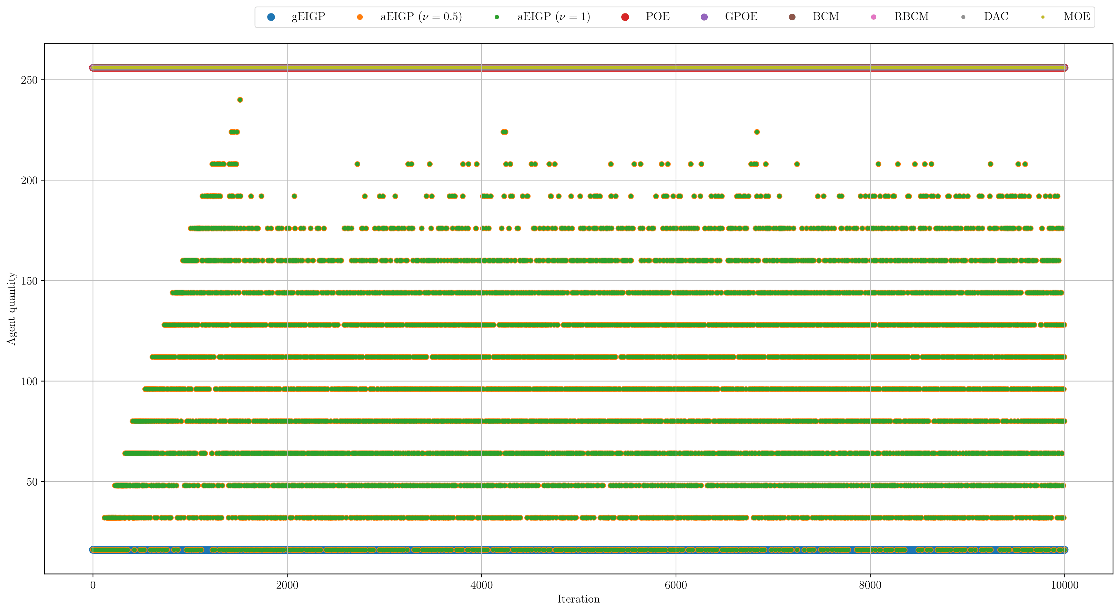Click the gEIGP legend label
1120x612 pixels.
click(308, 17)
